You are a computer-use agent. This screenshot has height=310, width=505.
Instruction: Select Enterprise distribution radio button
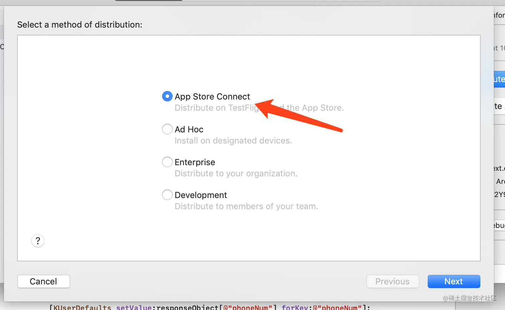(x=167, y=162)
